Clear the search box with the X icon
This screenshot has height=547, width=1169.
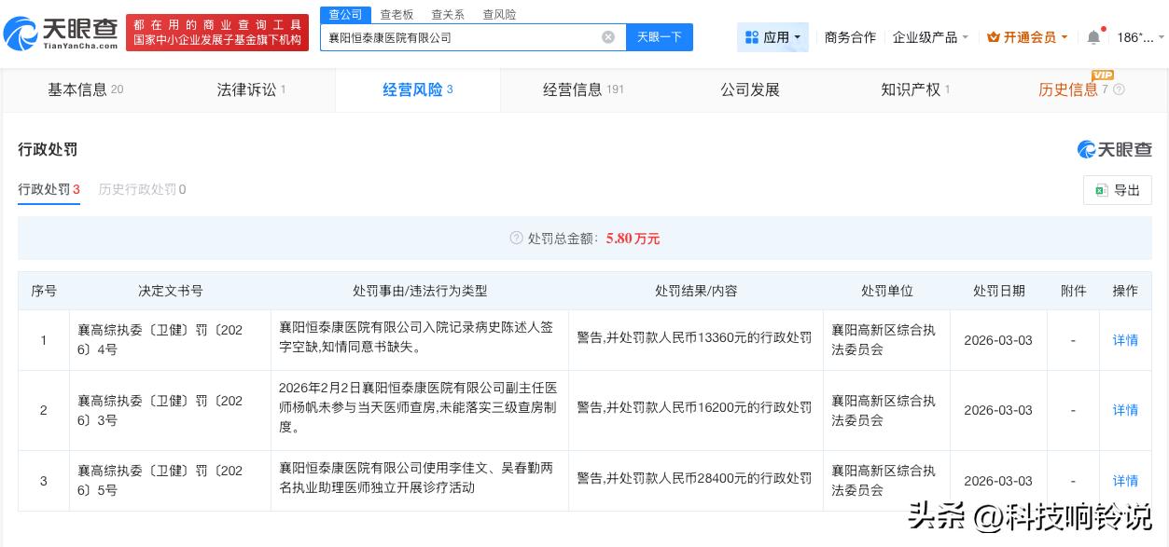pyautogui.click(x=608, y=37)
